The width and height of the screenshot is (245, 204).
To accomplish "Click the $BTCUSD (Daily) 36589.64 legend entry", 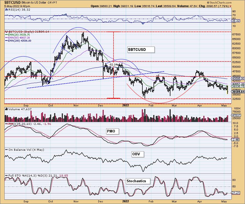I will tap(29, 32).
